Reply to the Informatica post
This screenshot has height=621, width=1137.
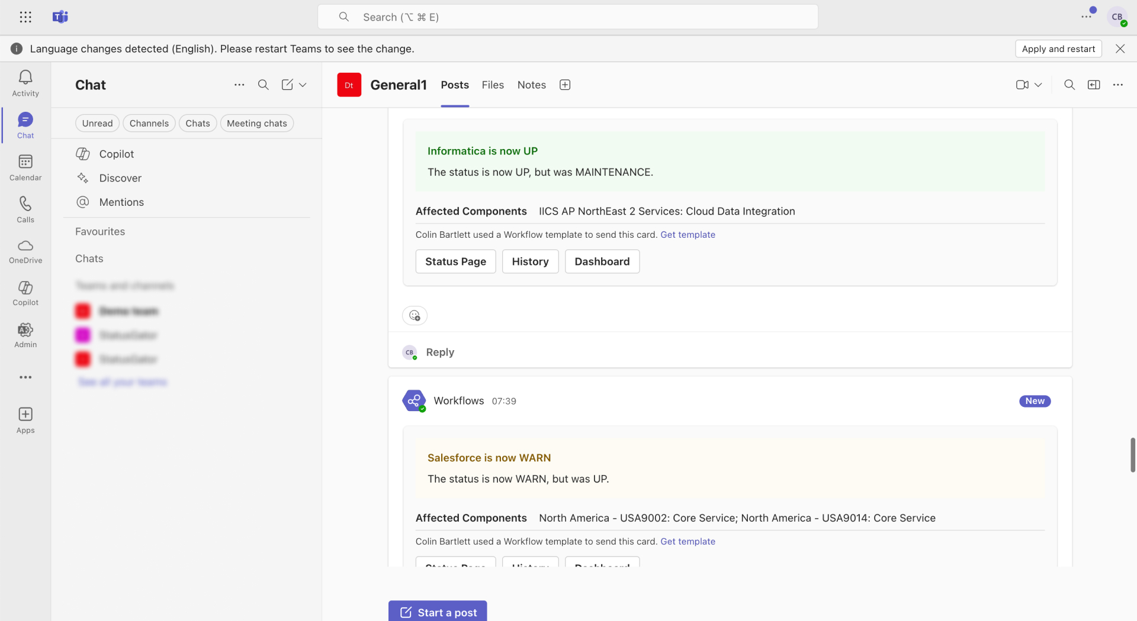(x=440, y=352)
